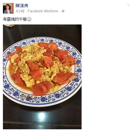The image size is (132, 133).
Task: Open 陳漢典's profile picture thumbnail
Action: [x=8, y=8]
